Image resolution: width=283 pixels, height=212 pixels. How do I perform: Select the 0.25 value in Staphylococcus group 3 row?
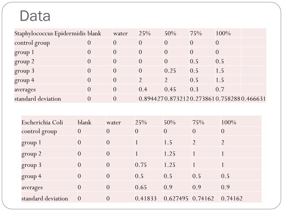pos(170,71)
